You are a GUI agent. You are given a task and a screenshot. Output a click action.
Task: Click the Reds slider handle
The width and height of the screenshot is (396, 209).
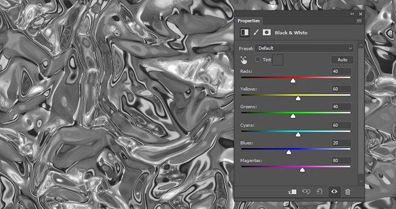293,81
